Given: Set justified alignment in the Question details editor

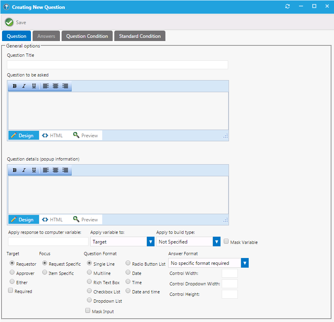Looking at the screenshot, I should click(x=65, y=170).
